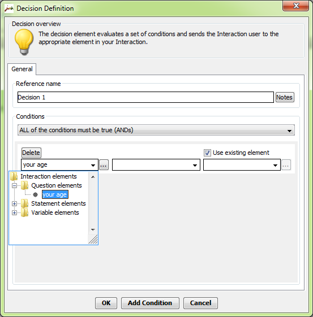The height and width of the screenshot is (317, 313).
Task: Expand the Variable elements tree node
Action: [14, 212]
